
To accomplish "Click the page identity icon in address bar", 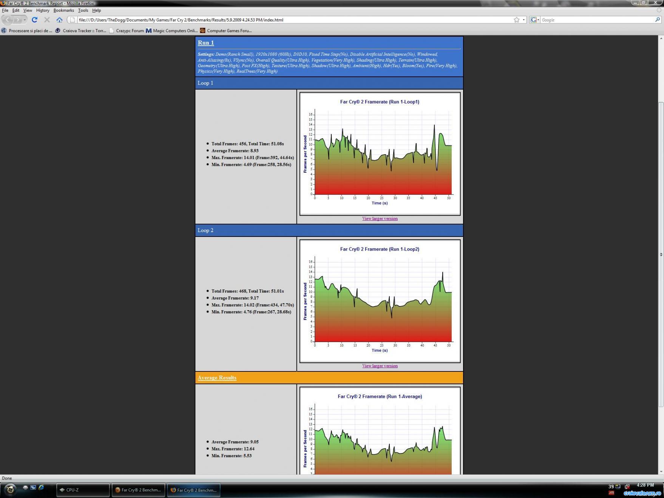I will (x=73, y=20).
